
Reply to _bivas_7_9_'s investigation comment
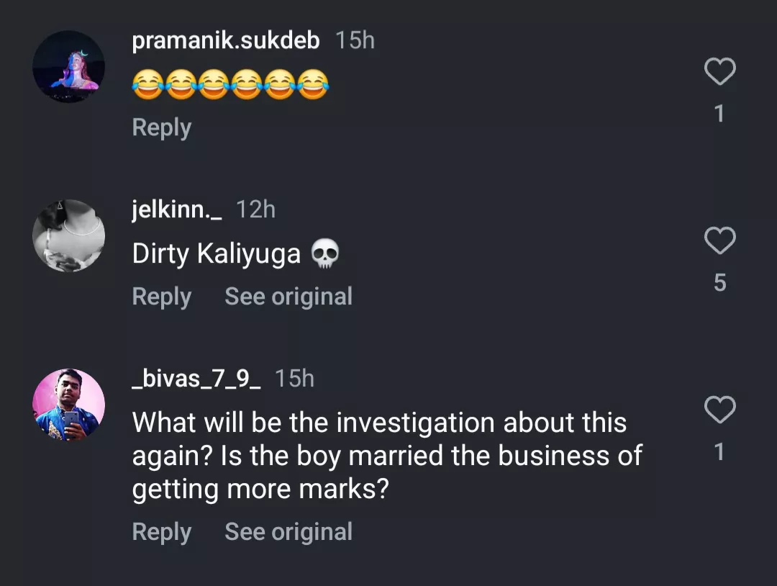pyautogui.click(x=162, y=532)
